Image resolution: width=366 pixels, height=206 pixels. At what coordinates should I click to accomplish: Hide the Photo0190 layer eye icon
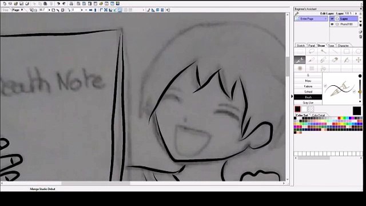(x=332, y=24)
